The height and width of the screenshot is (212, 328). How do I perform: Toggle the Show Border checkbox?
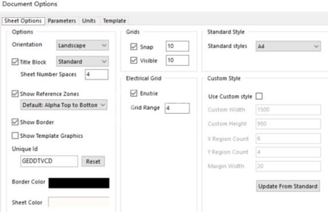15,122
